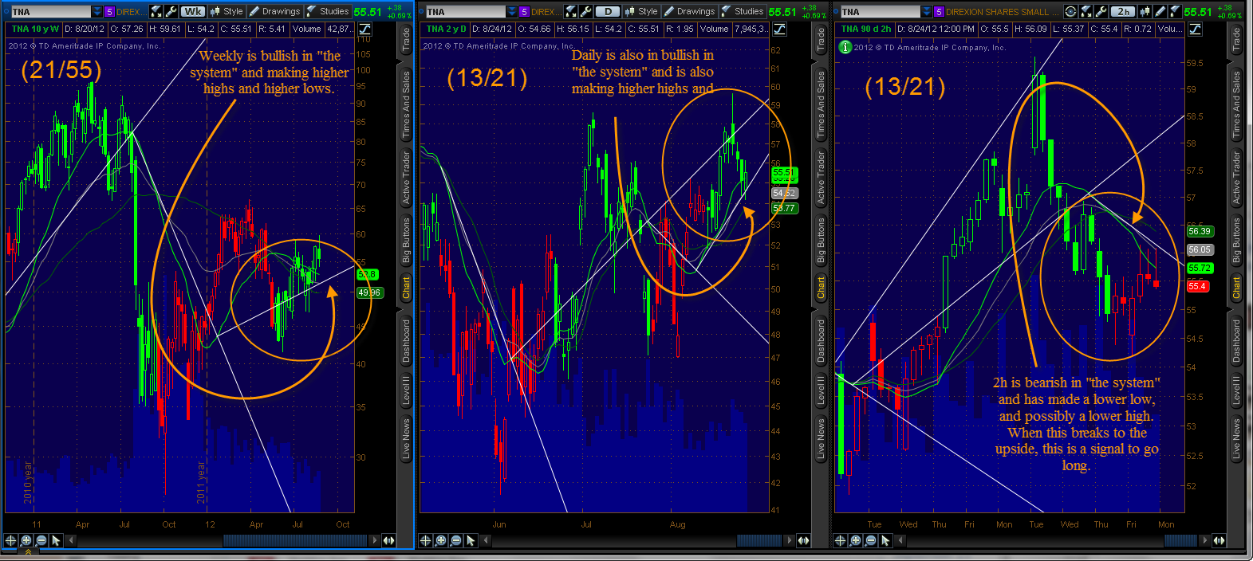Click share flask icon on 2h chart toolbar
This screenshot has width=1253, height=561.
click(1086, 11)
